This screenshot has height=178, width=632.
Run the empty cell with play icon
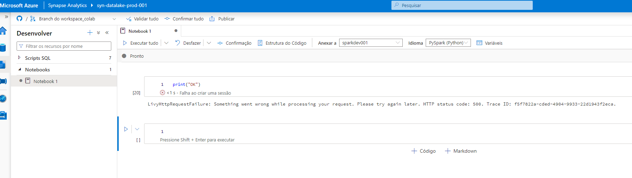(x=126, y=129)
